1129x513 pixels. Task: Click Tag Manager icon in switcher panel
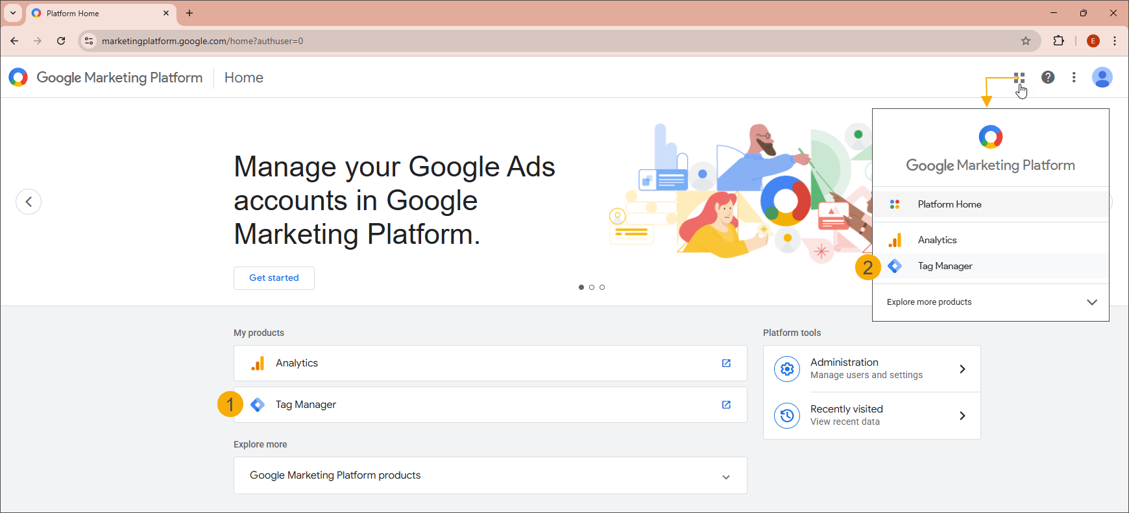coord(895,266)
